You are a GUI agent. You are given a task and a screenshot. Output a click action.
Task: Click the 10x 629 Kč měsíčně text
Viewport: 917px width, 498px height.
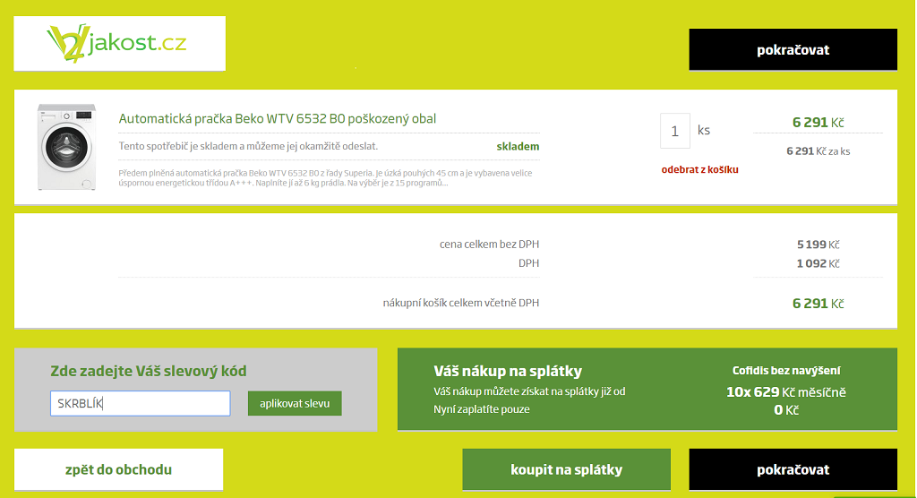[786, 392]
